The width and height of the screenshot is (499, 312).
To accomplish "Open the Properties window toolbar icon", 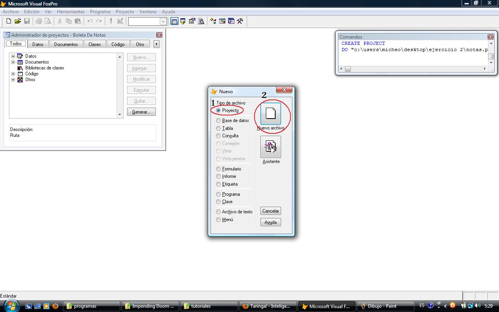I will click(192, 21).
